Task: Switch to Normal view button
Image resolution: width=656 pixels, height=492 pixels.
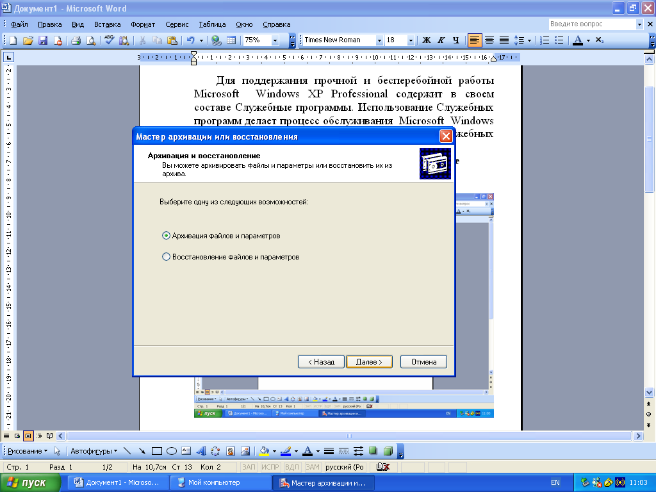Action: 6,436
